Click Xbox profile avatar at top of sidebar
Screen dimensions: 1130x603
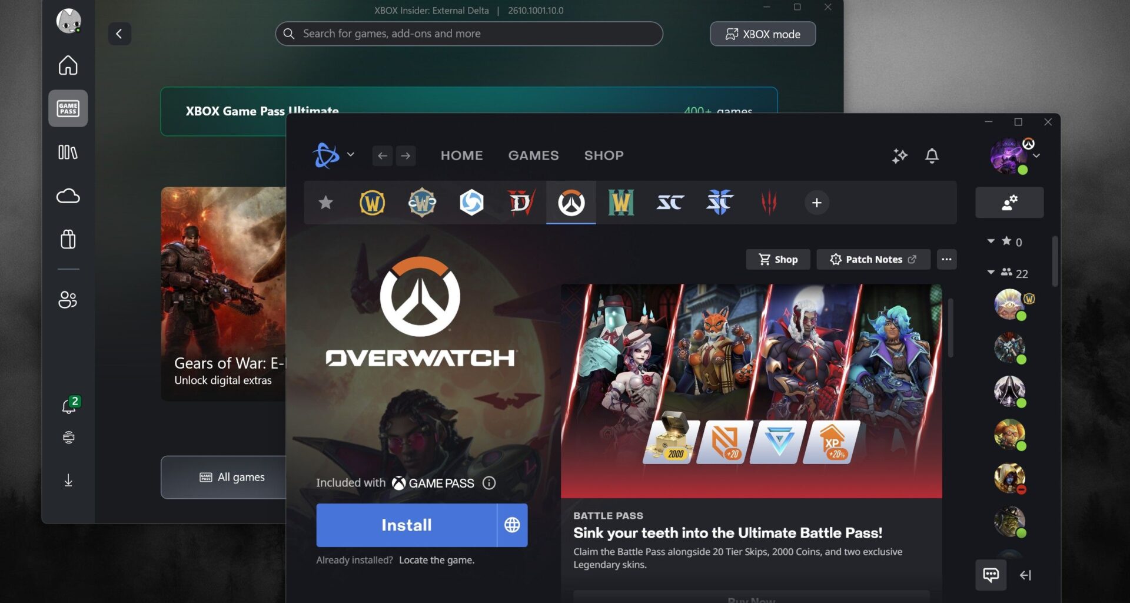(68, 21)
